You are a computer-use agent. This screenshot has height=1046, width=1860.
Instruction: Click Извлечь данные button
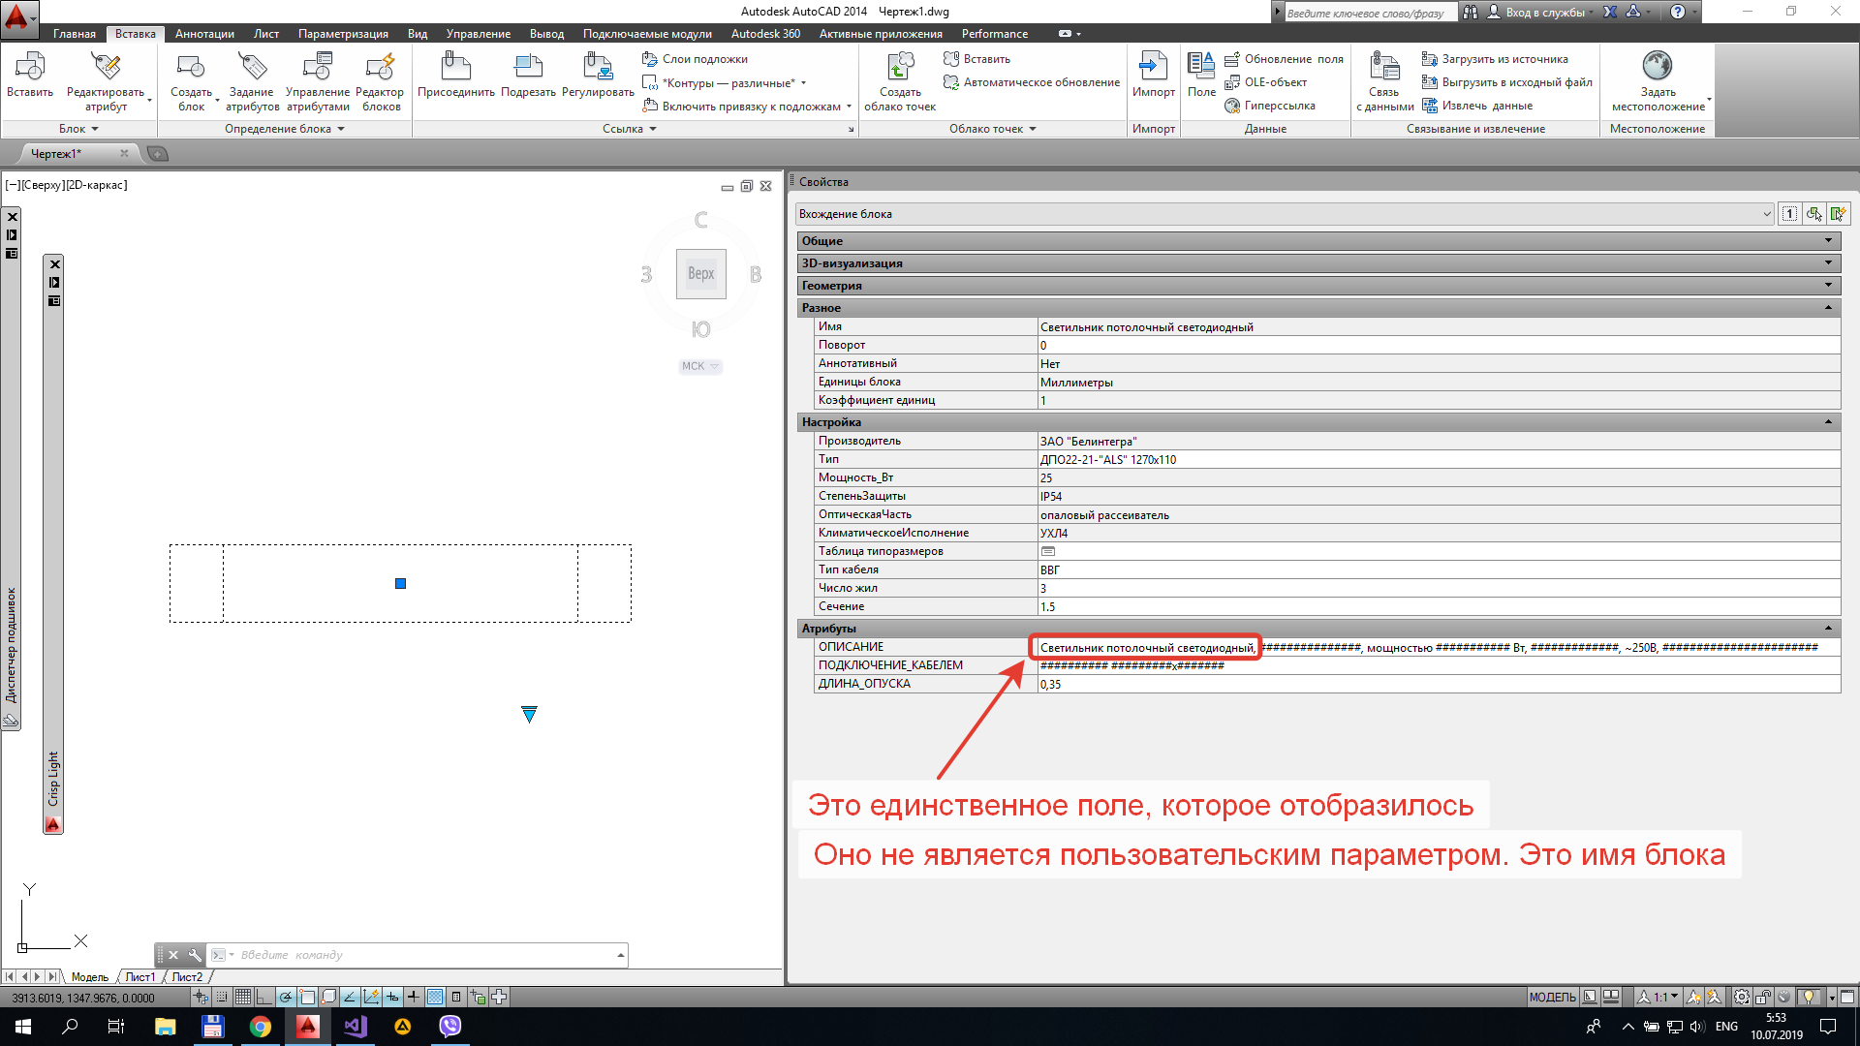point(1486,106)
